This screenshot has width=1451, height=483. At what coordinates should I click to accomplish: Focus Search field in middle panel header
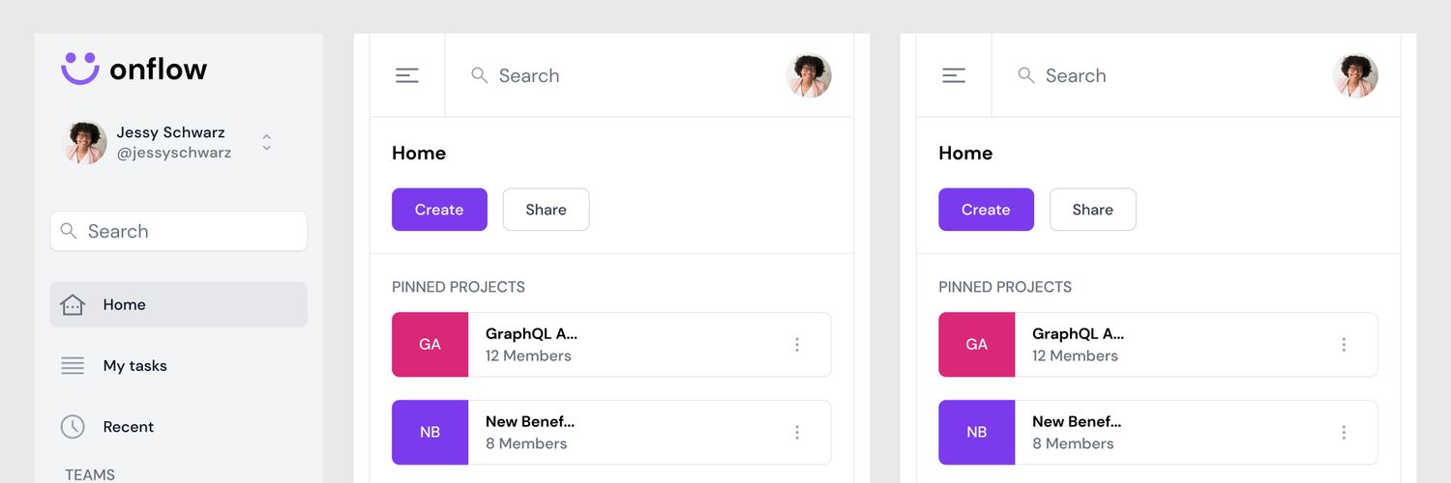click(x=615, y=75)
